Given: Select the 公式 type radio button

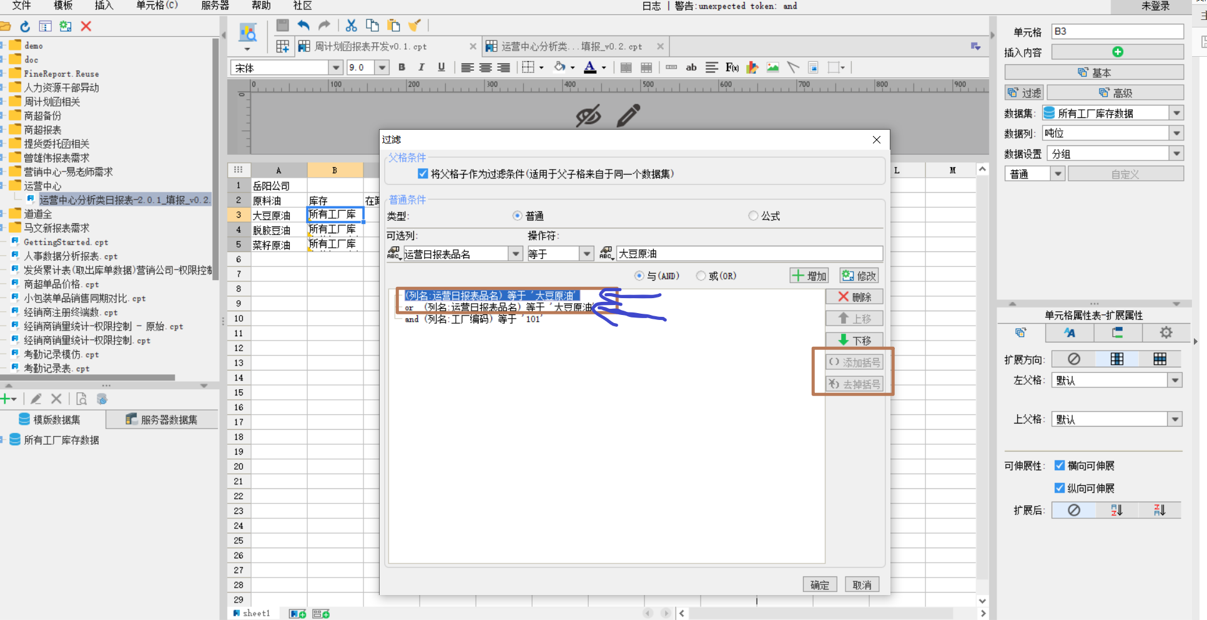Looking at the screenshot, I should pos(754,216).
